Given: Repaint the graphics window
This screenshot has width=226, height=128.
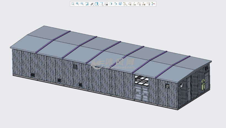Looking at the screenshot, I should coord(87,4).
